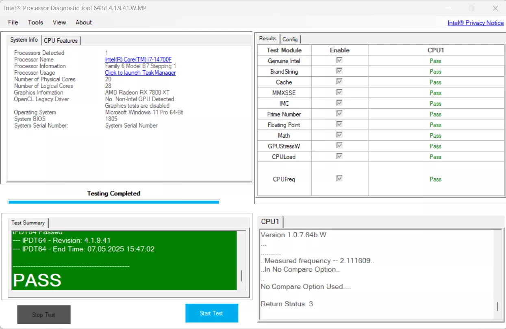506x329 pixels.
Task: Click the Floating Point test module cell
Action: [284, 125]
